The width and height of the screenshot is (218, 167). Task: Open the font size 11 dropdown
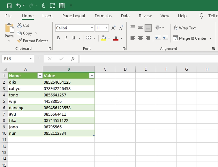pos(106,28)
